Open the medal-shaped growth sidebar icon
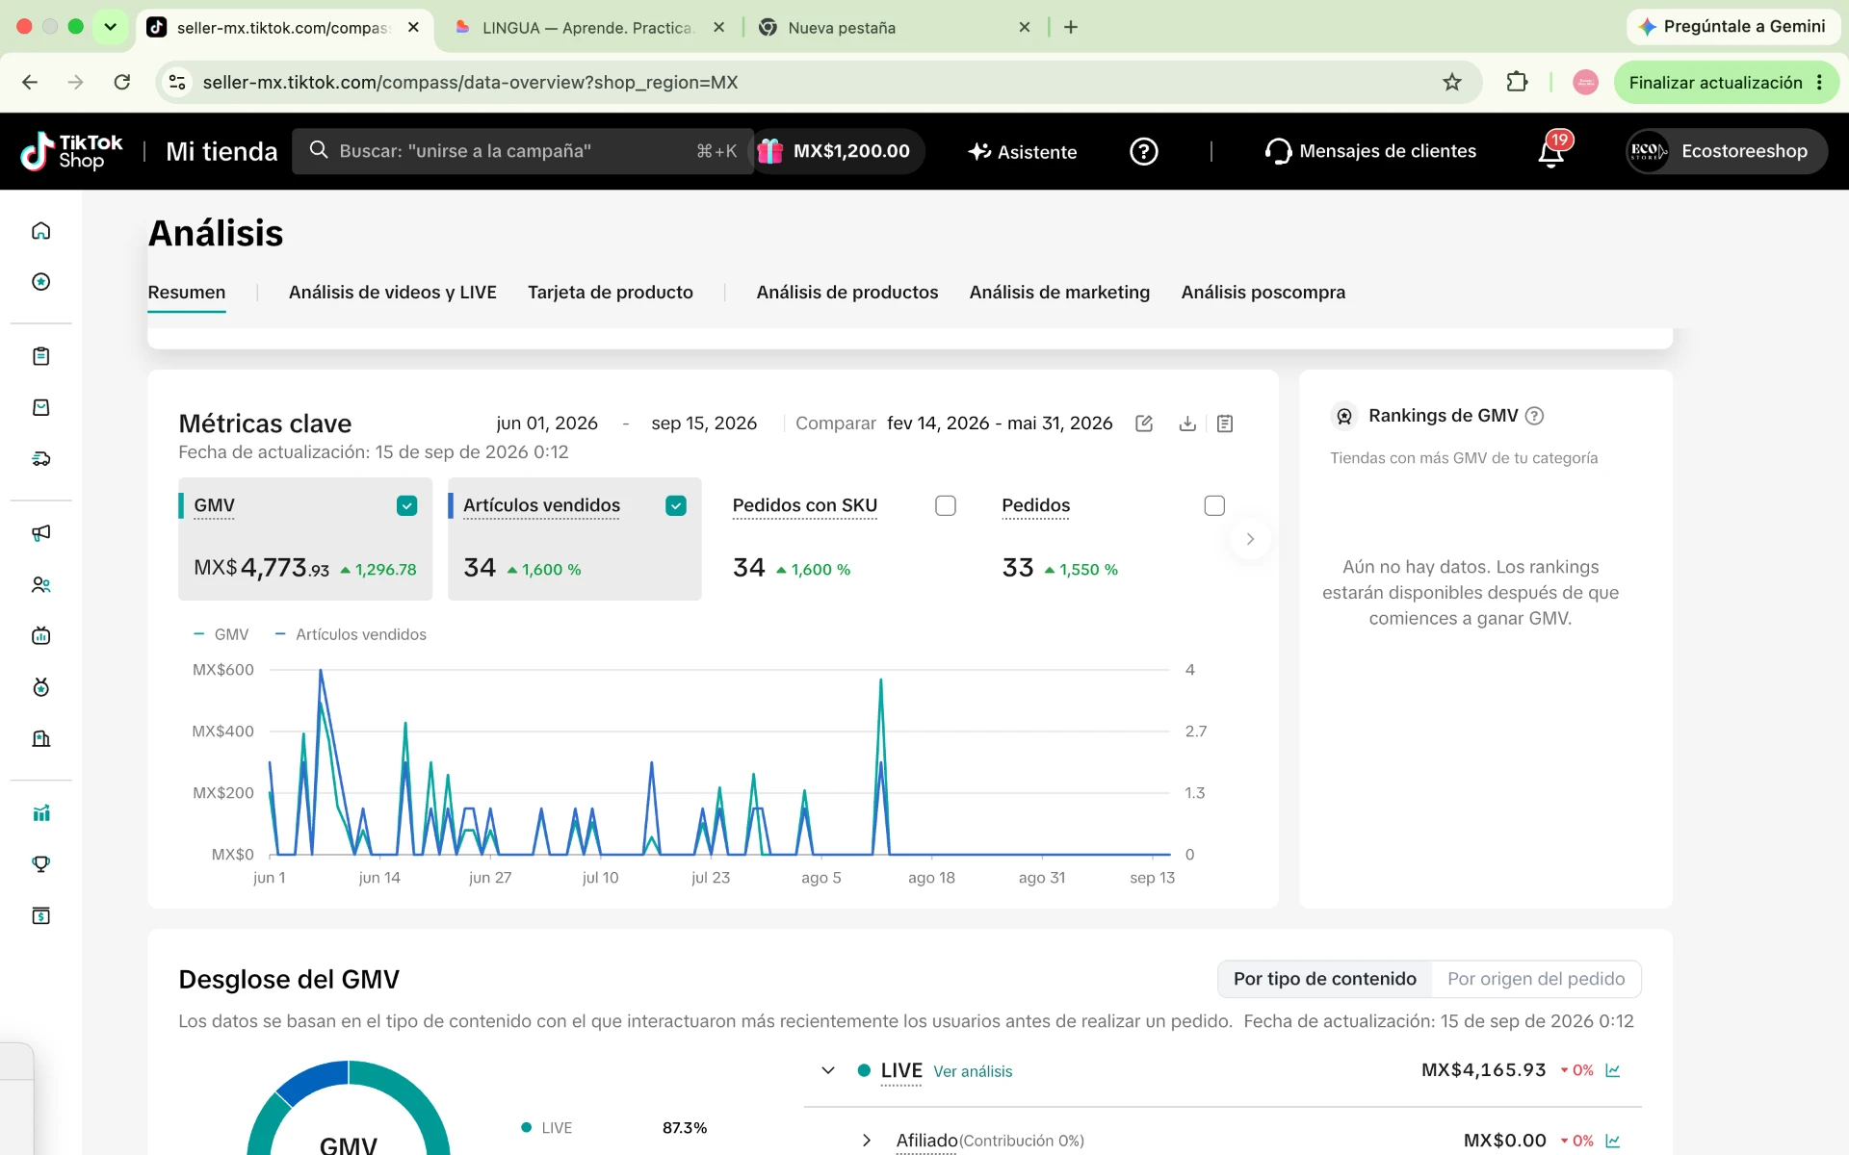This screenshot has height=1155, width=1849. coord(40,687)
